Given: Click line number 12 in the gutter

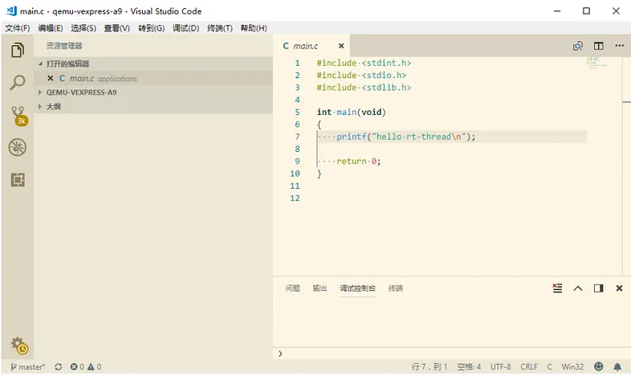Looking at the screenshot, I should point(295,198).
